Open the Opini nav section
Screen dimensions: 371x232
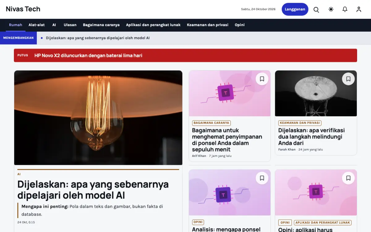tap(240, 25)
